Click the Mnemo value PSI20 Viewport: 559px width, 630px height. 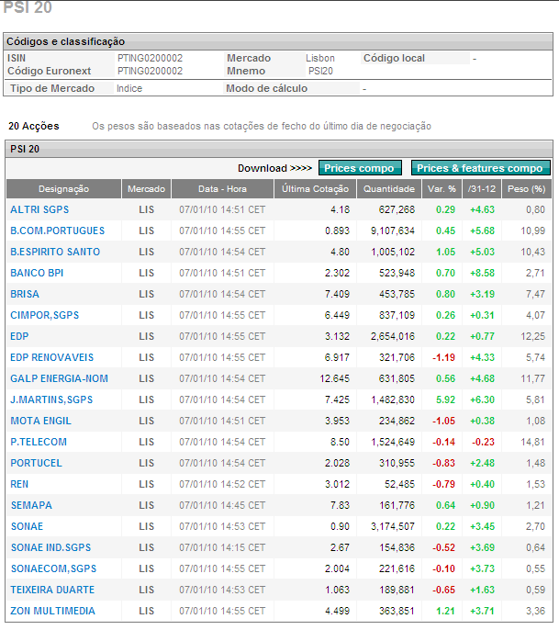point(320,71)
